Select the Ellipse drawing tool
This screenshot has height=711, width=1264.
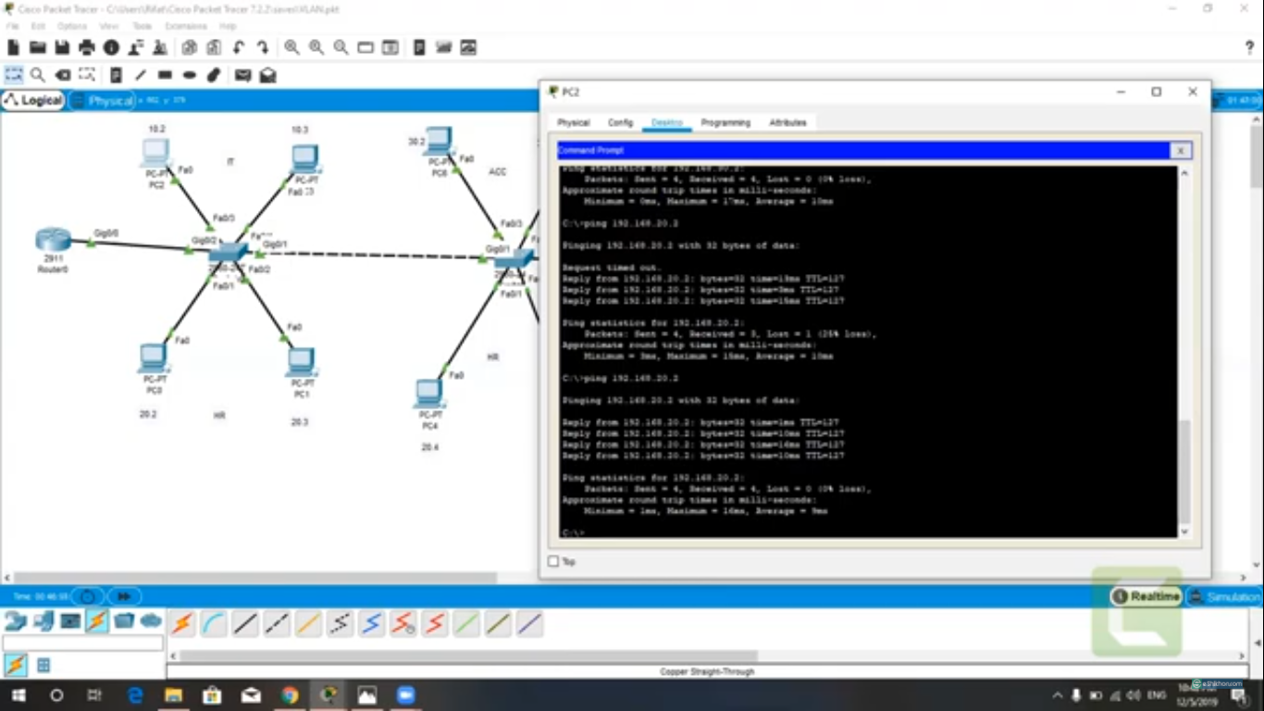[x=188, y=74]
